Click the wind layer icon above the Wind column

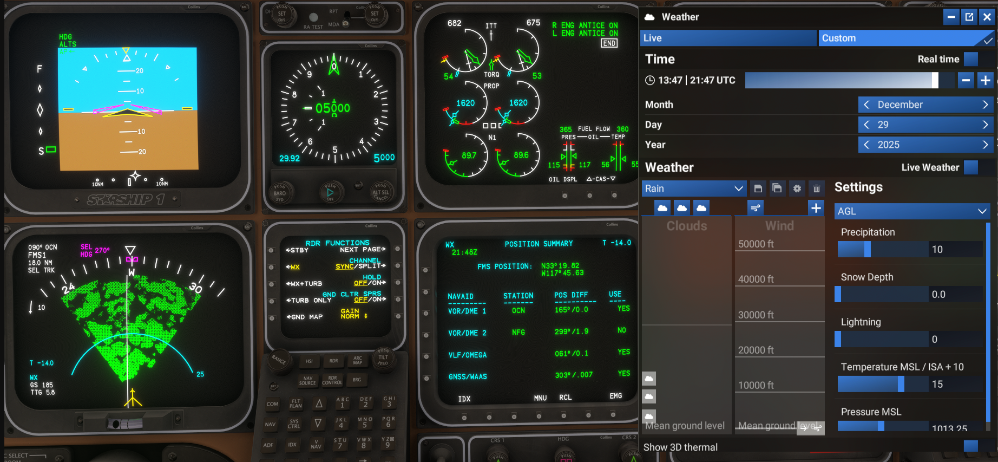tap(756, 207)
